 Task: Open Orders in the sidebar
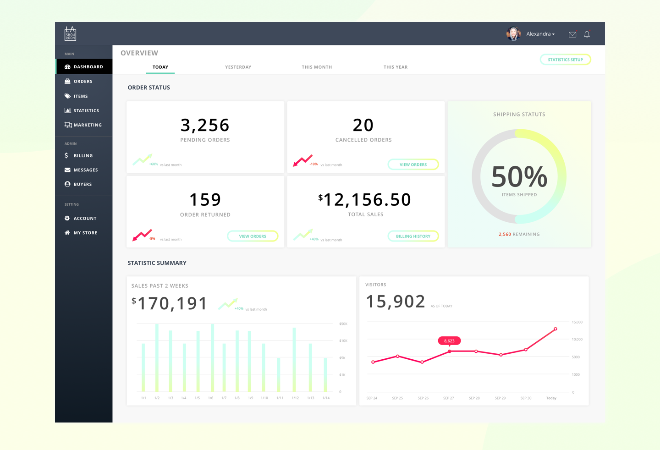[x=84, y=81]
